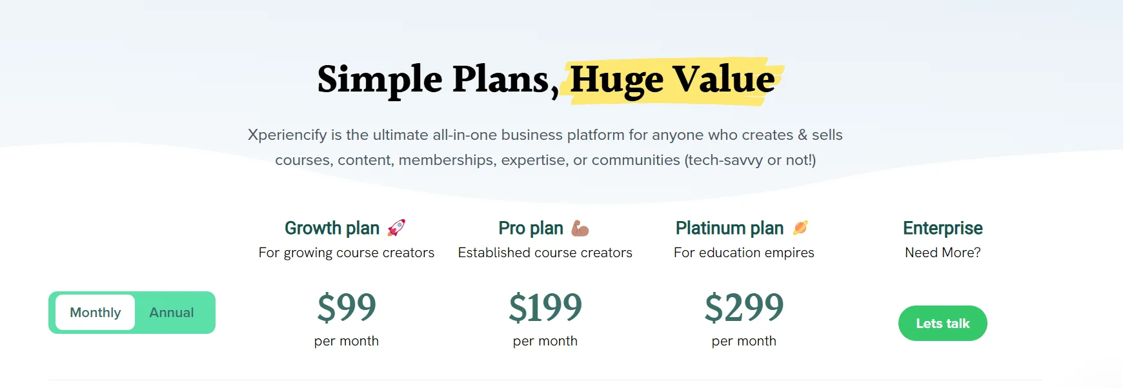
Task: Click the 'per month' label under $99
Action: (347, 341)
